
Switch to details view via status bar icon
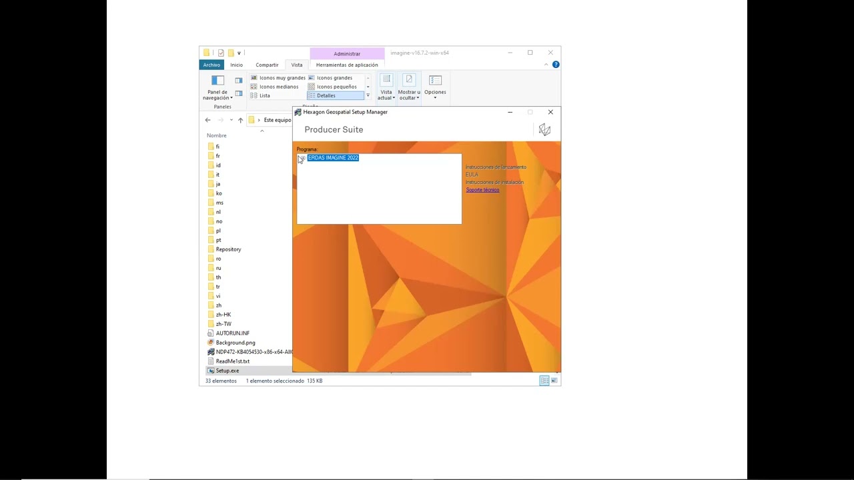coord(544,381)
